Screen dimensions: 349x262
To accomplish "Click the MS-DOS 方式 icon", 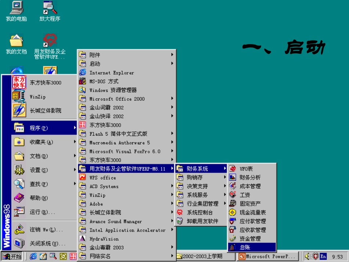I will pyautogui.click(x=83, y=81).
